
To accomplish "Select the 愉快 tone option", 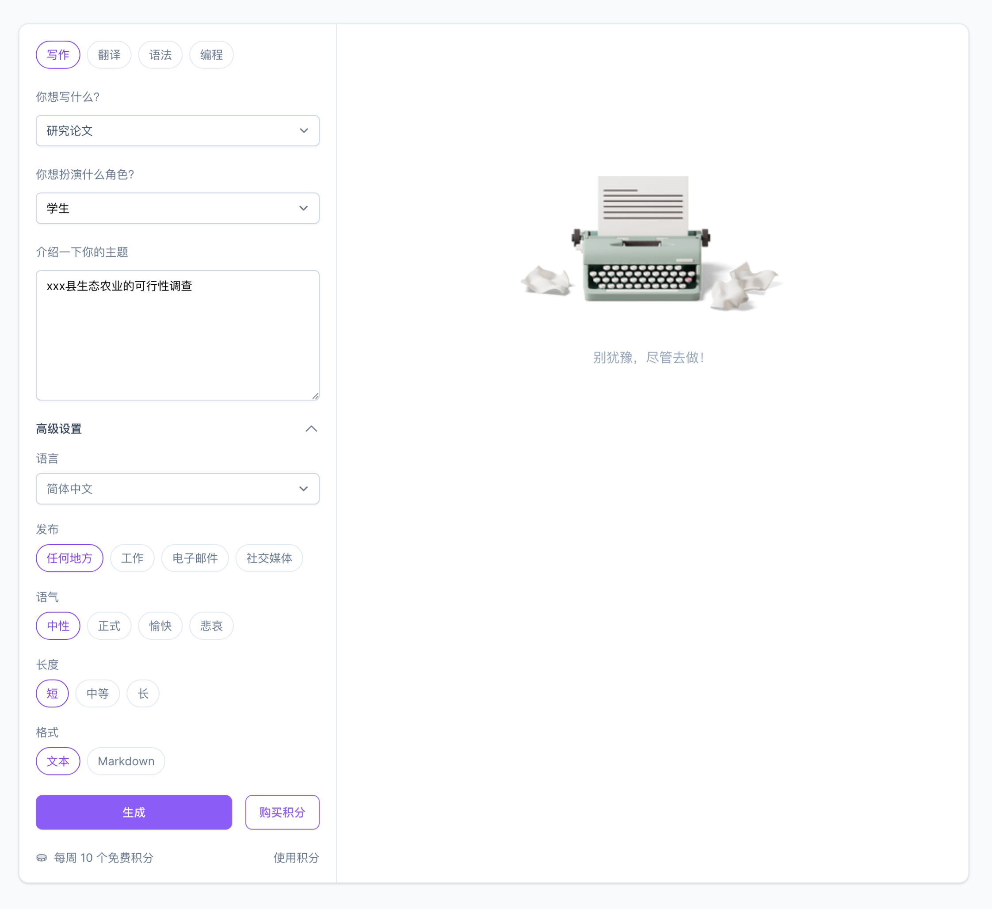I will point(160,626).
